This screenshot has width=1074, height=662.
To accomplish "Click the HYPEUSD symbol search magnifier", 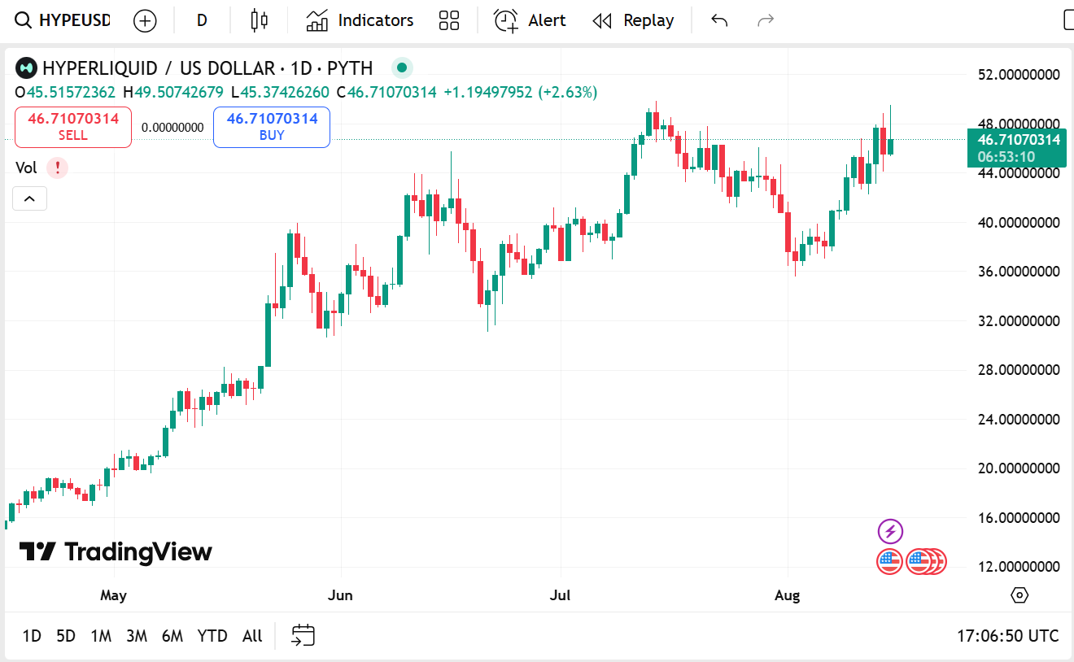I will click(24, 20).
